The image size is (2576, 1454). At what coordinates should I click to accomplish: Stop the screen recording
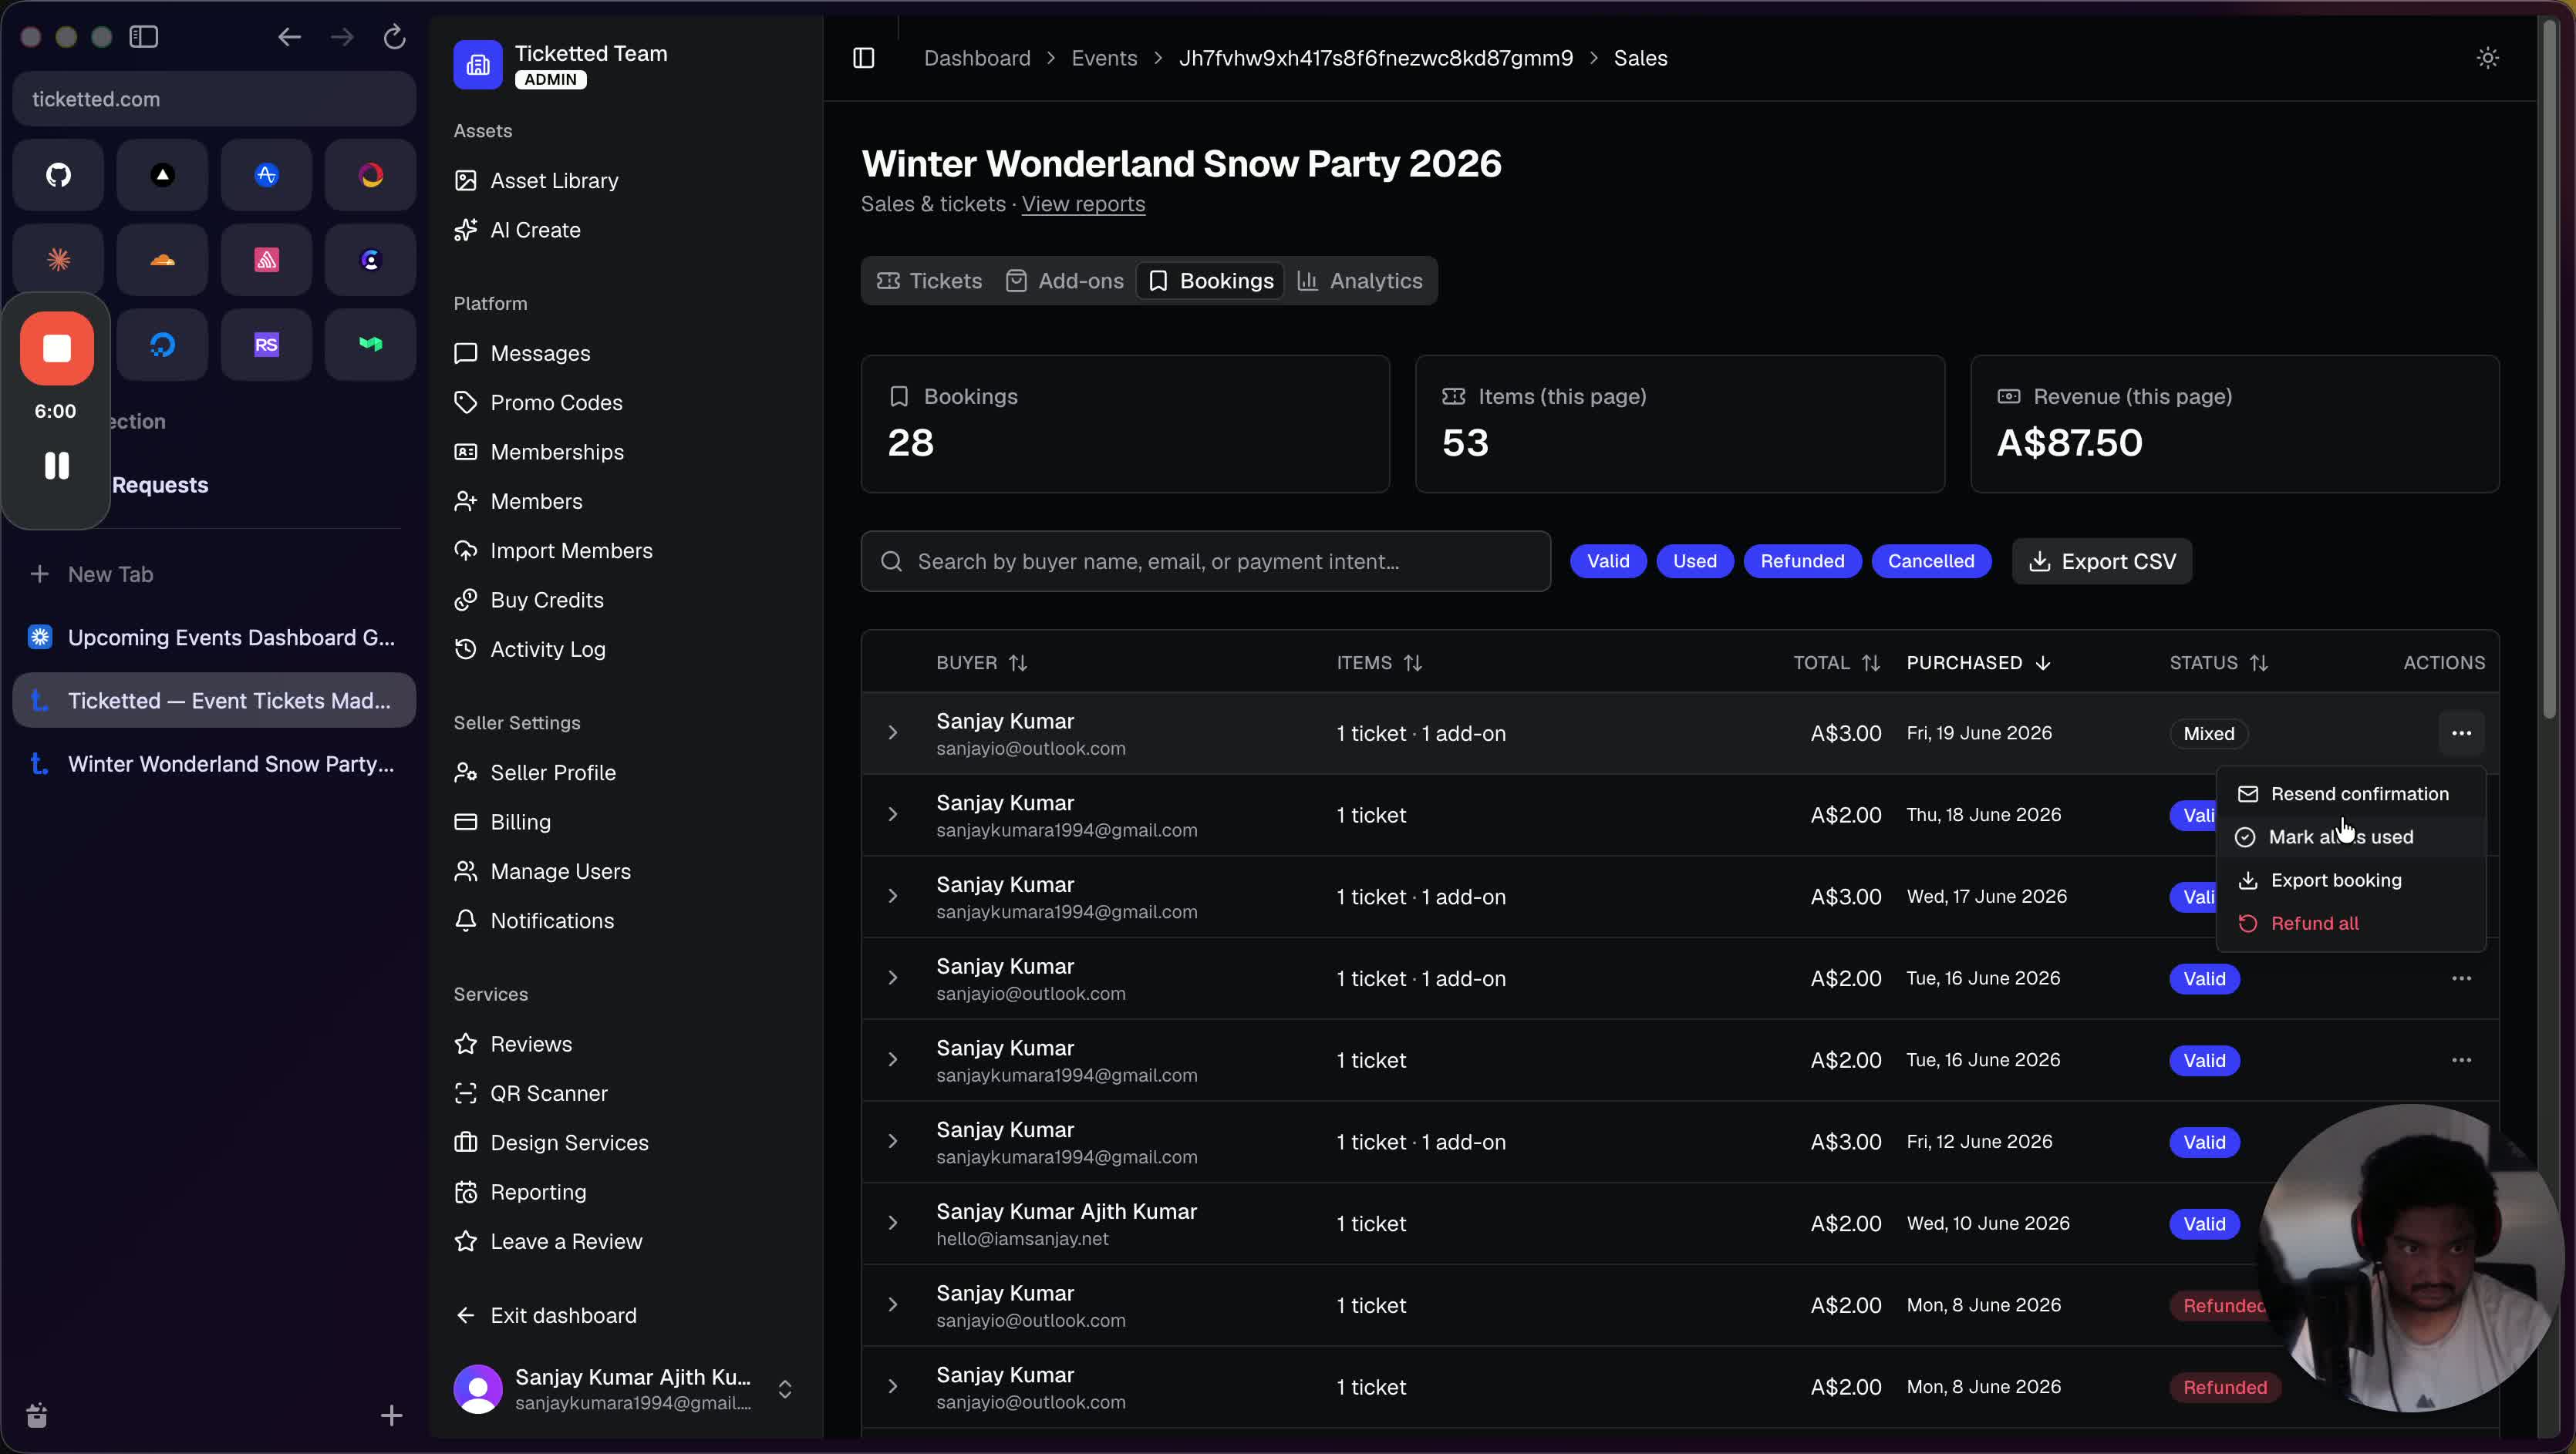(57, 348)
